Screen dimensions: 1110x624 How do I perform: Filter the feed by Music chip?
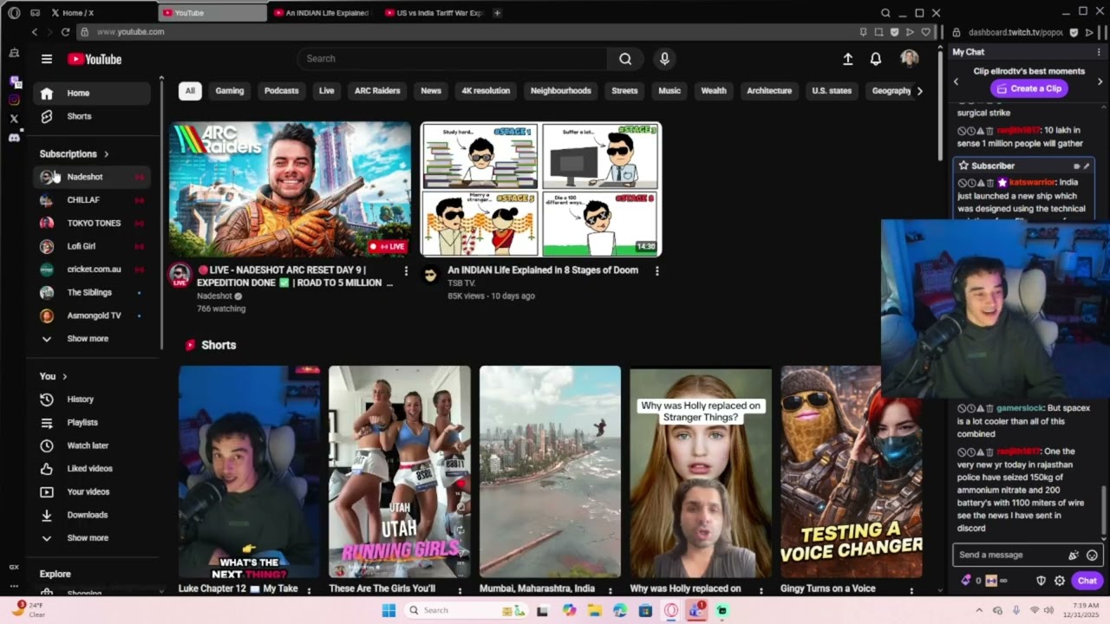click(669, 91)
